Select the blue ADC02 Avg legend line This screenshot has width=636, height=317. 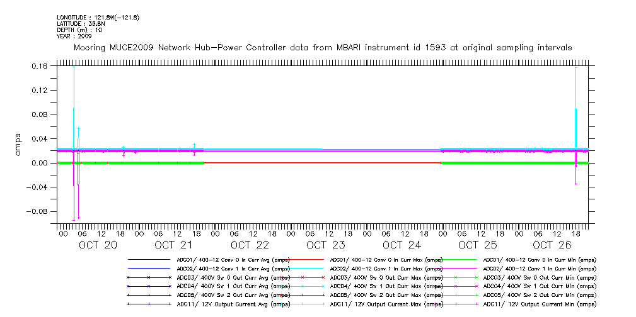coord(149,269)
